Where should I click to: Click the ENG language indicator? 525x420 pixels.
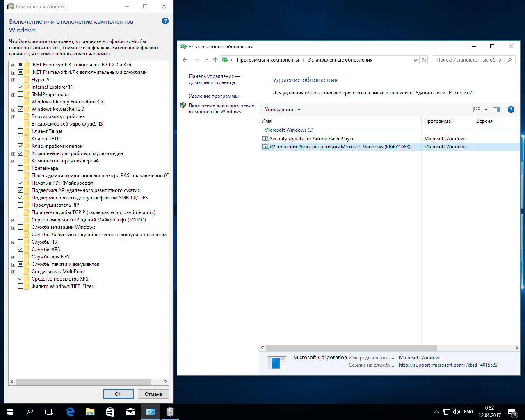pos(468,412)
